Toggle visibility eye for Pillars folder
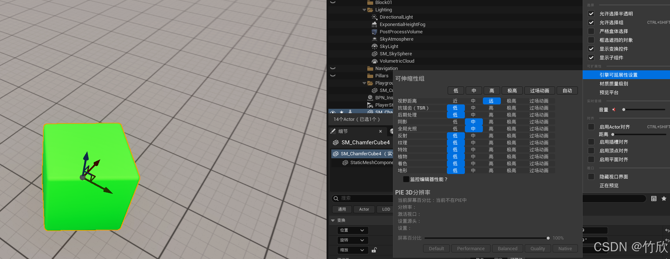670x259 pixels. [x=333, y=76]
